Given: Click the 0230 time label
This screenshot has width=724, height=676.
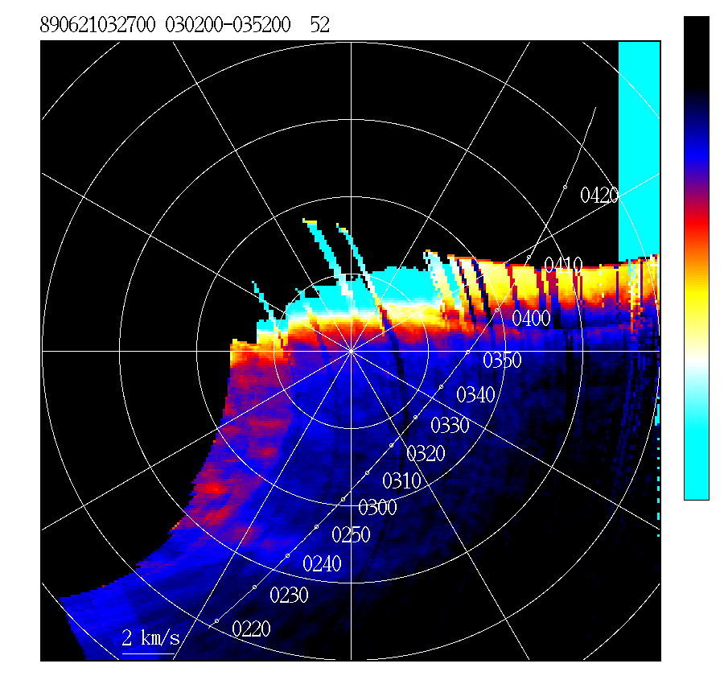Looking at the screenshot, I should click(x=289, y=596).
